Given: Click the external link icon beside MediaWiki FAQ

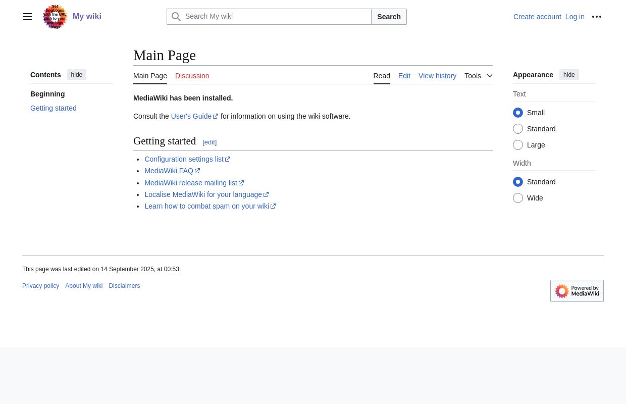Looking at the screenshot, I should [197, 171].
